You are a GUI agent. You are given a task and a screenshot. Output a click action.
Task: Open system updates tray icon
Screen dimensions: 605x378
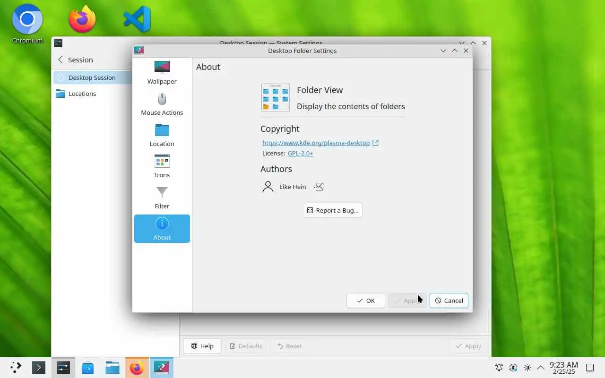pyautogui.click(x=513, y=368)
